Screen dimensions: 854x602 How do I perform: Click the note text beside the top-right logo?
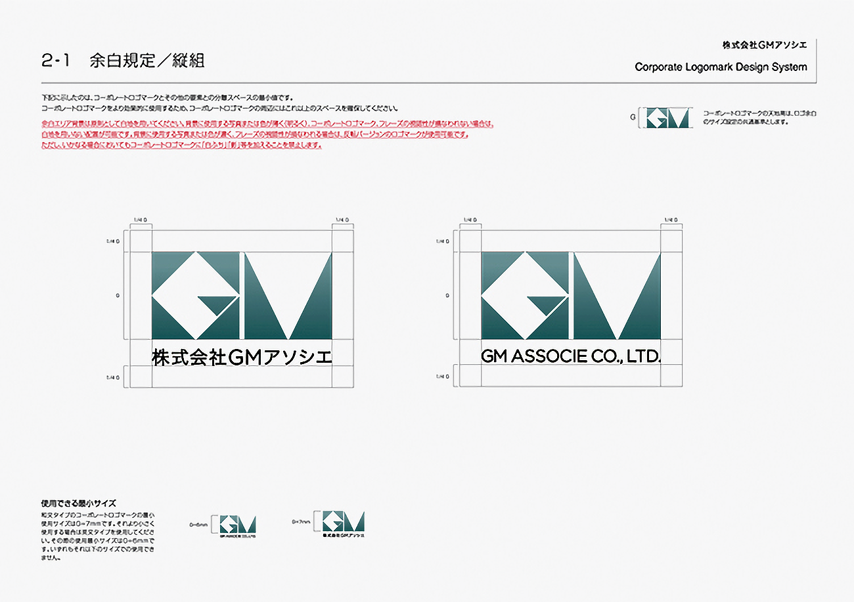[x=759, y=118]
